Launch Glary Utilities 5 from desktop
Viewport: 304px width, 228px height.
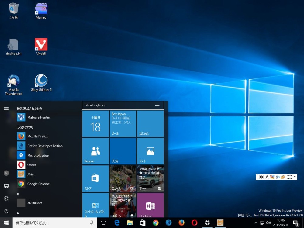pyautogui.click(x=41, y=81)
